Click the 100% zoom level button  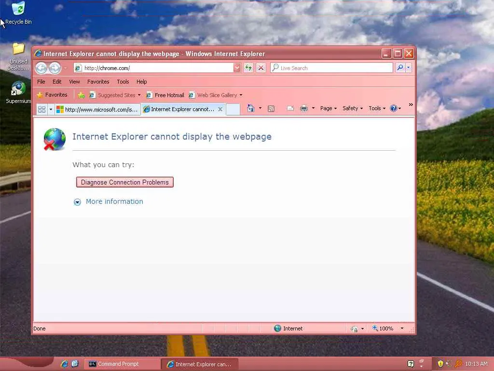coord(383,328)
